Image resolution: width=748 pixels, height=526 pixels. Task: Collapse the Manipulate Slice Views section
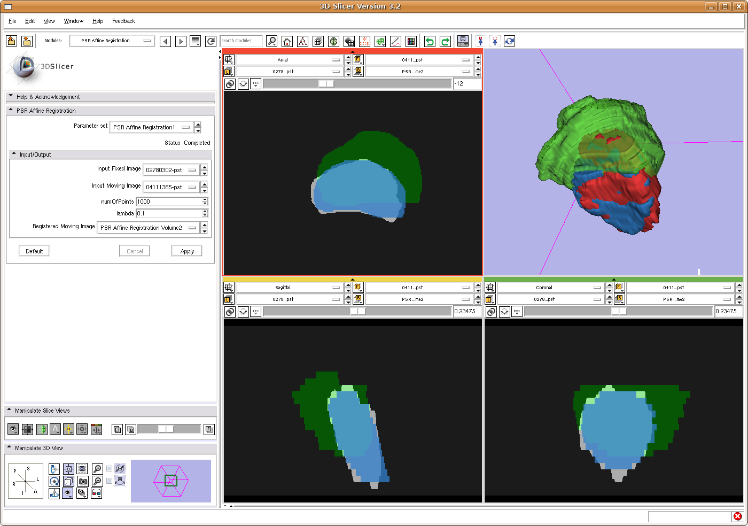pyautogui.click(x=10, y=411)
